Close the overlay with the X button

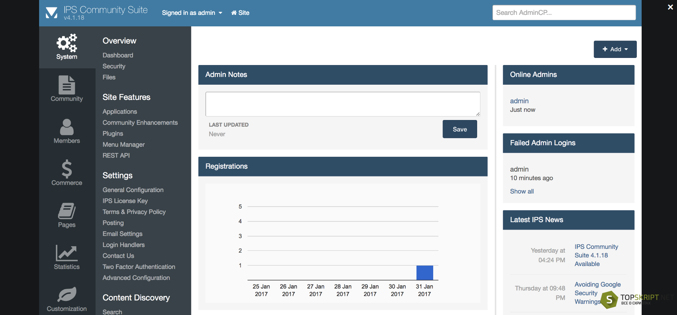tap(670, 7)
